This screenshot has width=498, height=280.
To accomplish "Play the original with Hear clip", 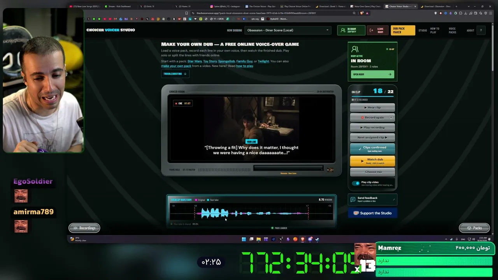I will pos(372,107).
